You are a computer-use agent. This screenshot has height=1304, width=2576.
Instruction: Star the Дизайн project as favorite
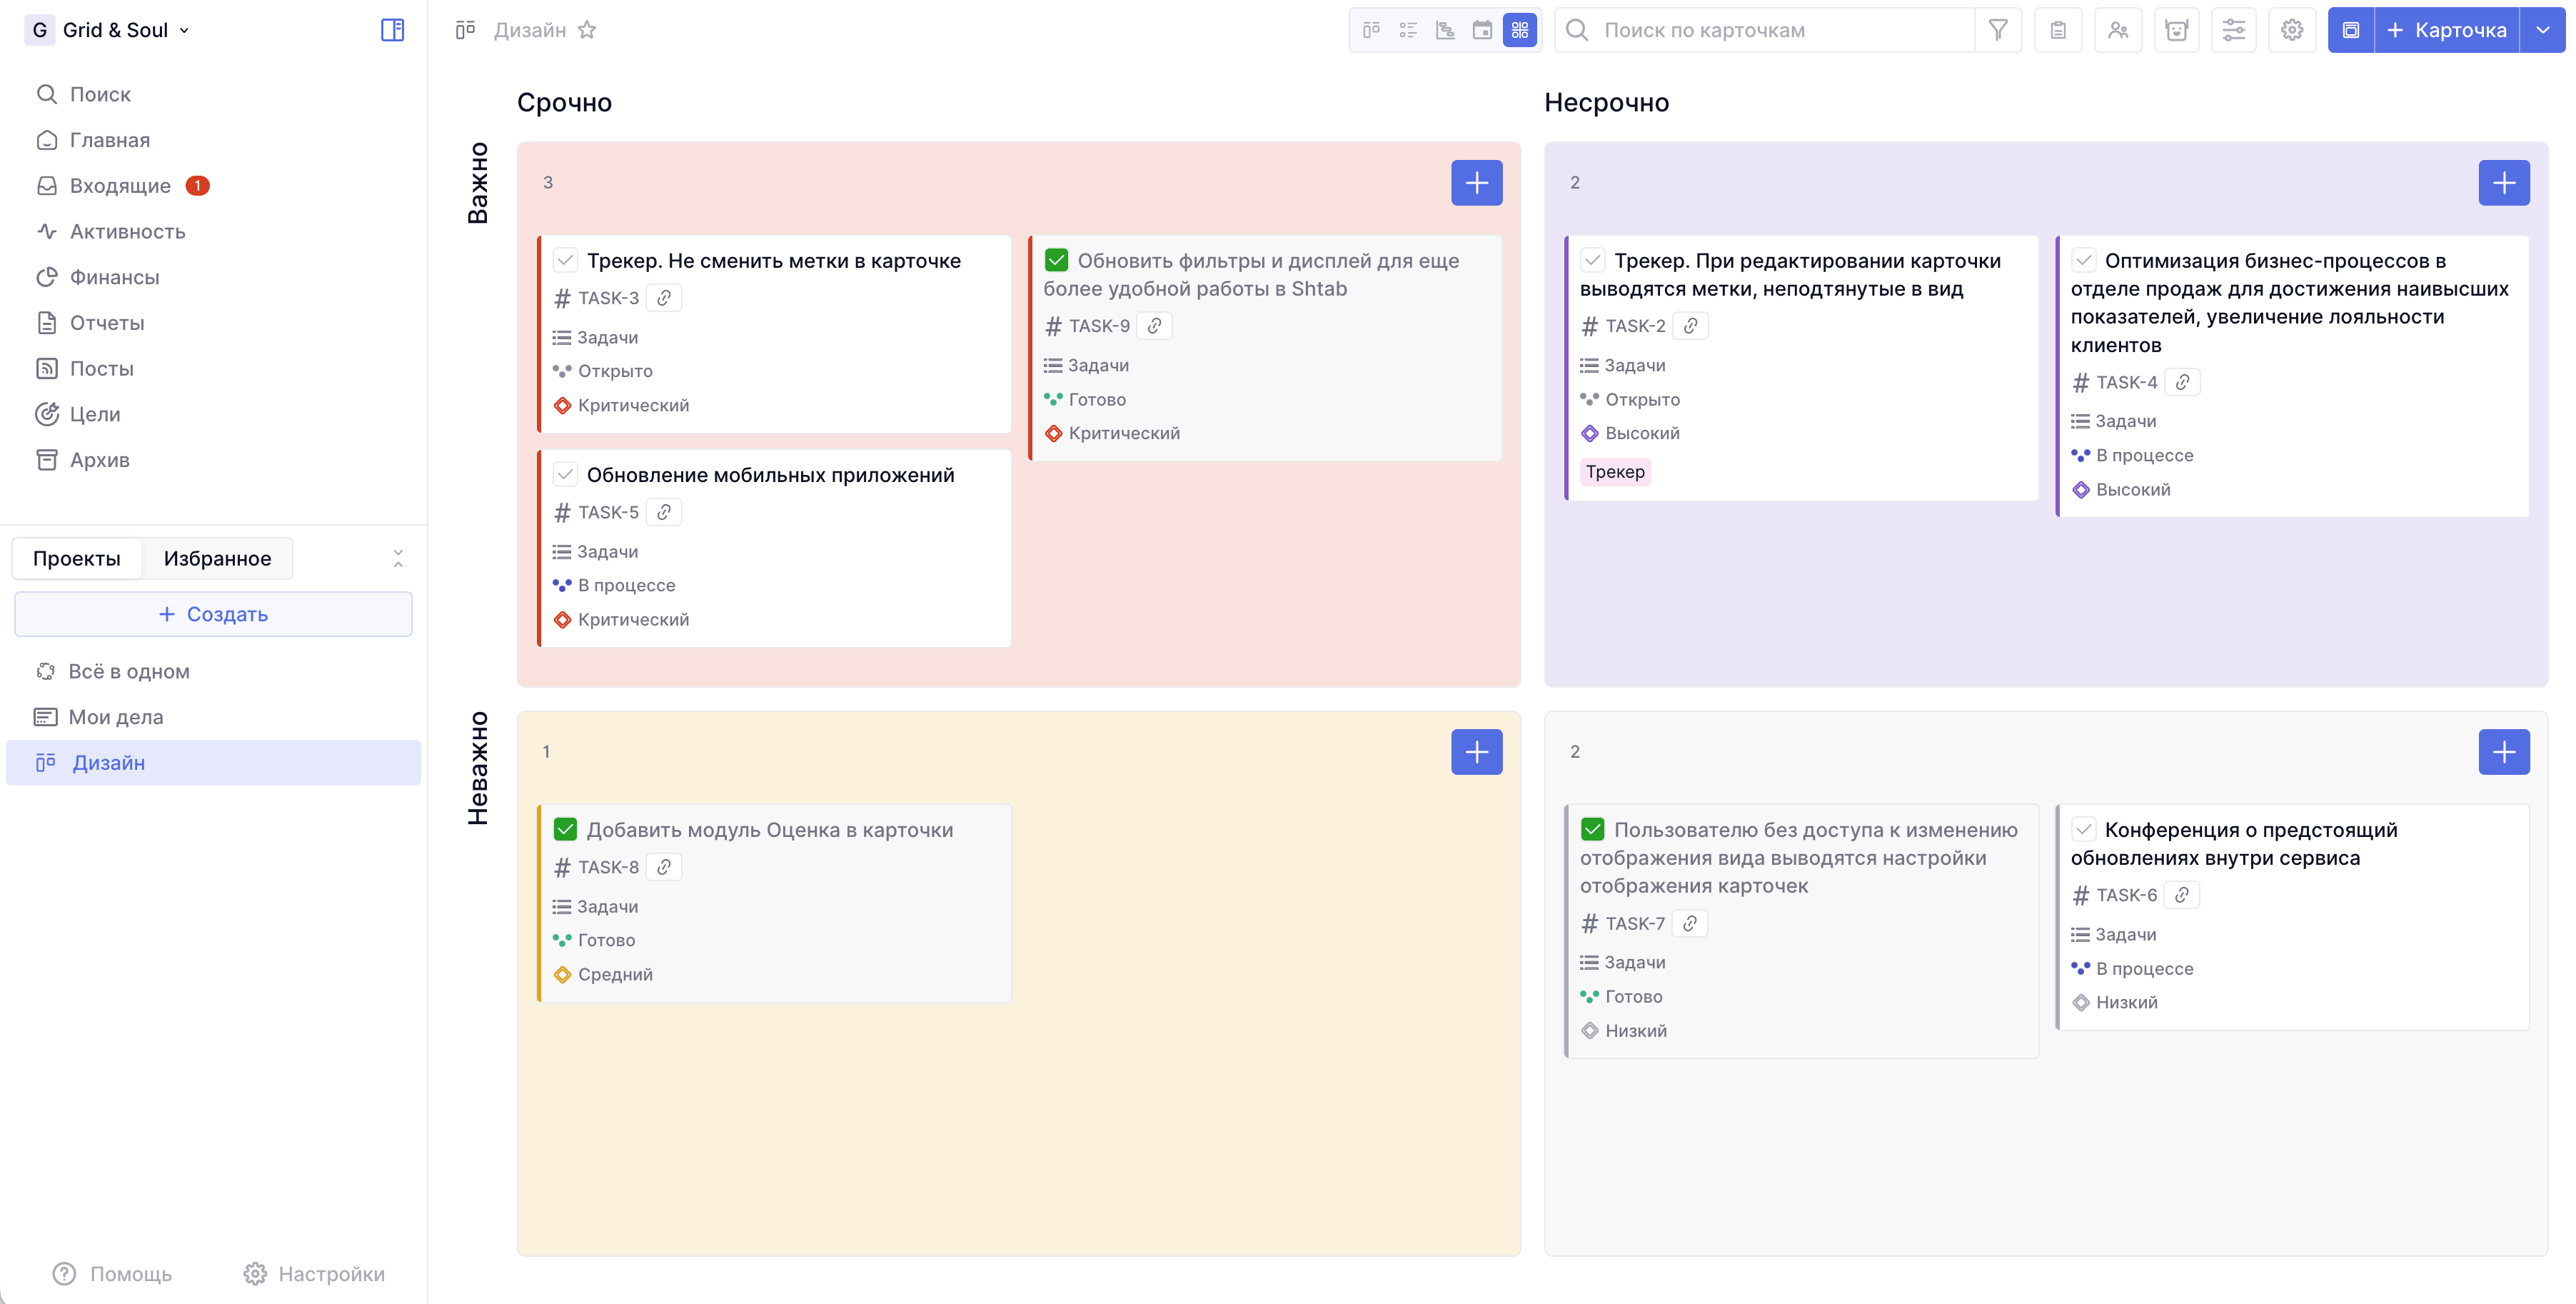587,30
